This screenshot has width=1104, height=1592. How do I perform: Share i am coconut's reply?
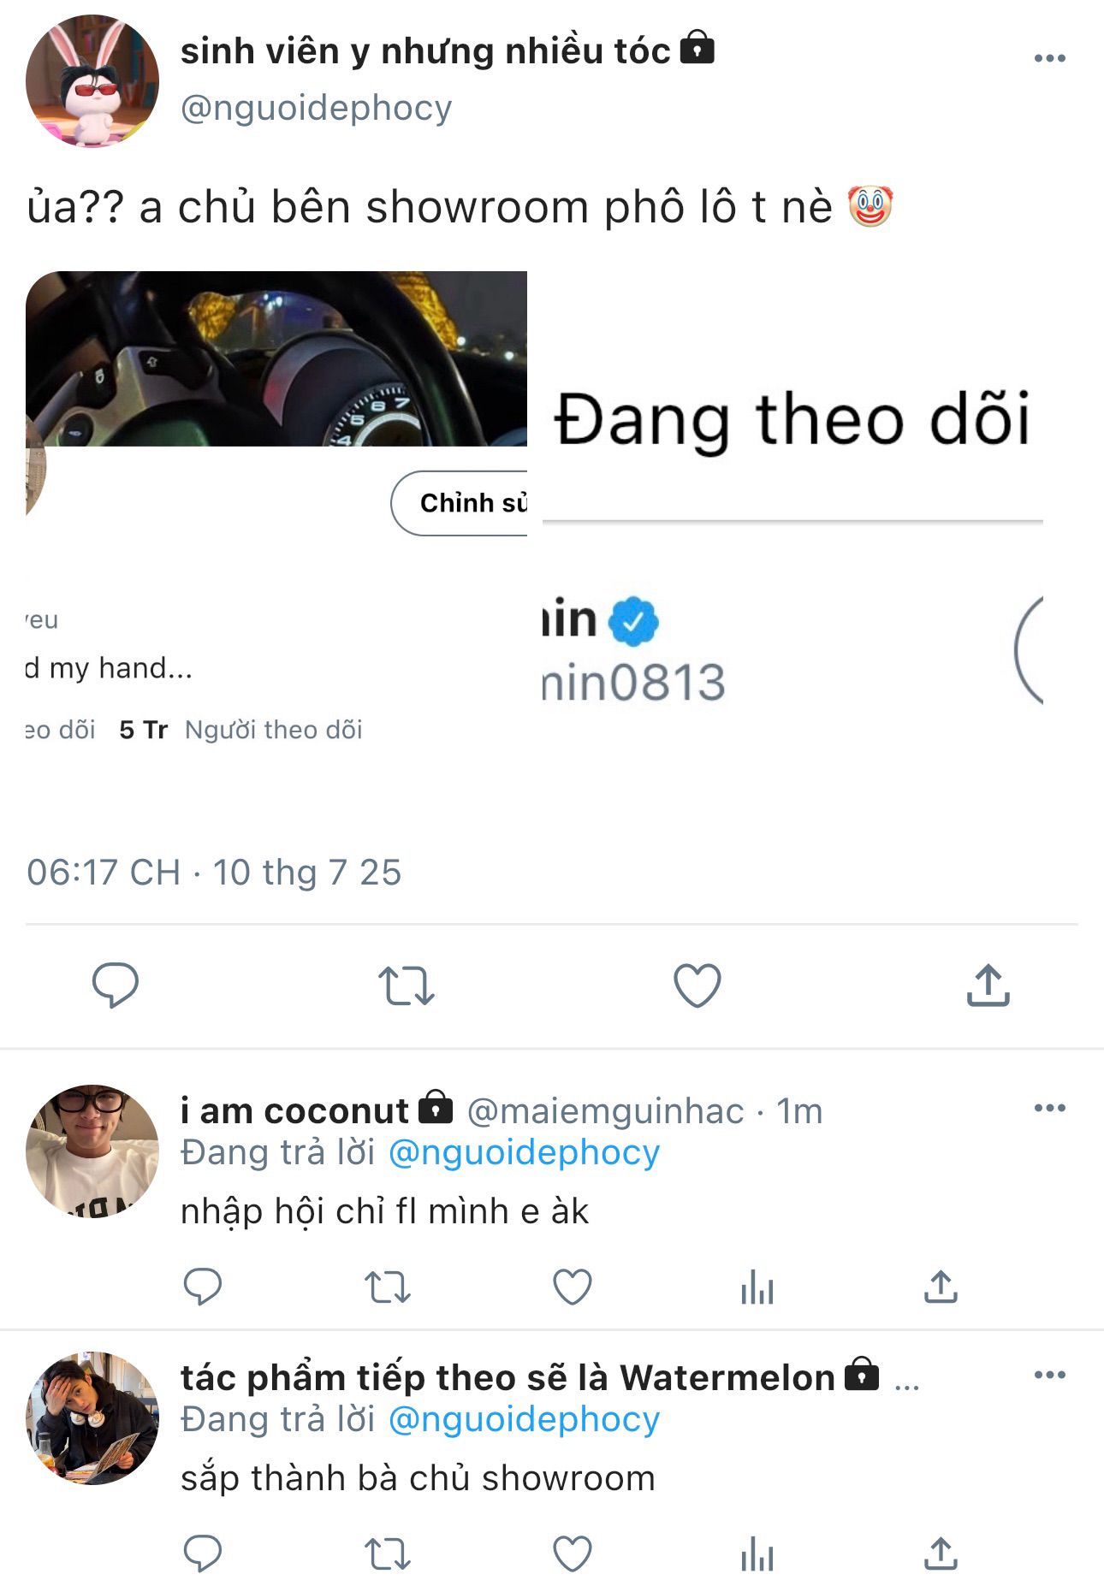click(940, 1286)
